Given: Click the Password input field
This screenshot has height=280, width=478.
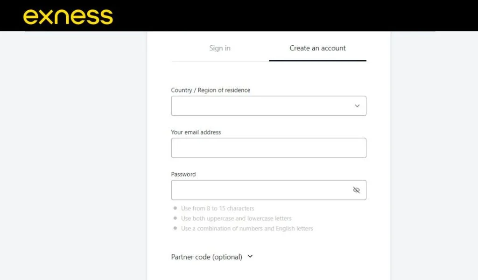Looking at the screenshot, I should pos(261,189).
